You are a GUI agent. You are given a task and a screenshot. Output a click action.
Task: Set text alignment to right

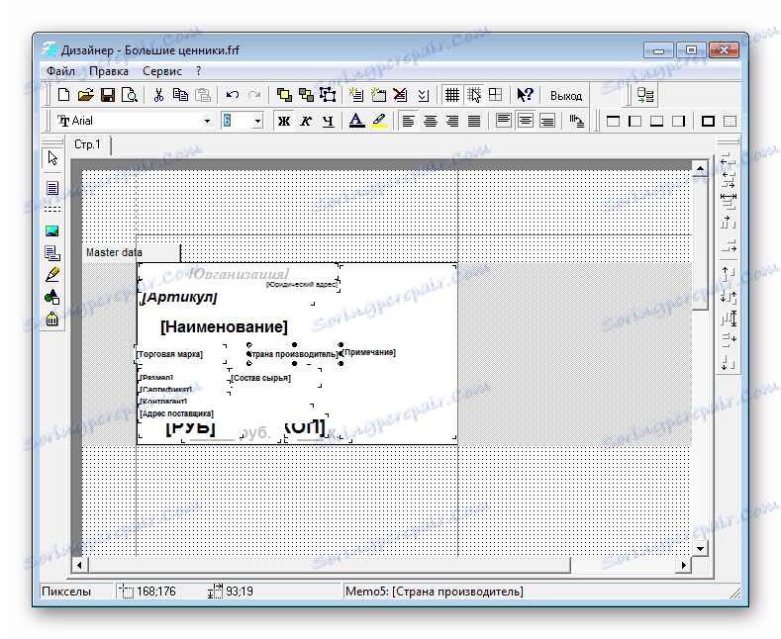452,121
